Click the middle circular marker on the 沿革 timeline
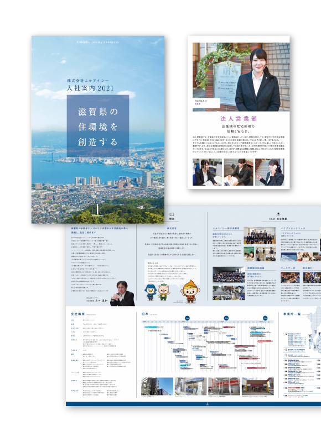This screenshot has height=442, width=321. (x=226, y=318)
